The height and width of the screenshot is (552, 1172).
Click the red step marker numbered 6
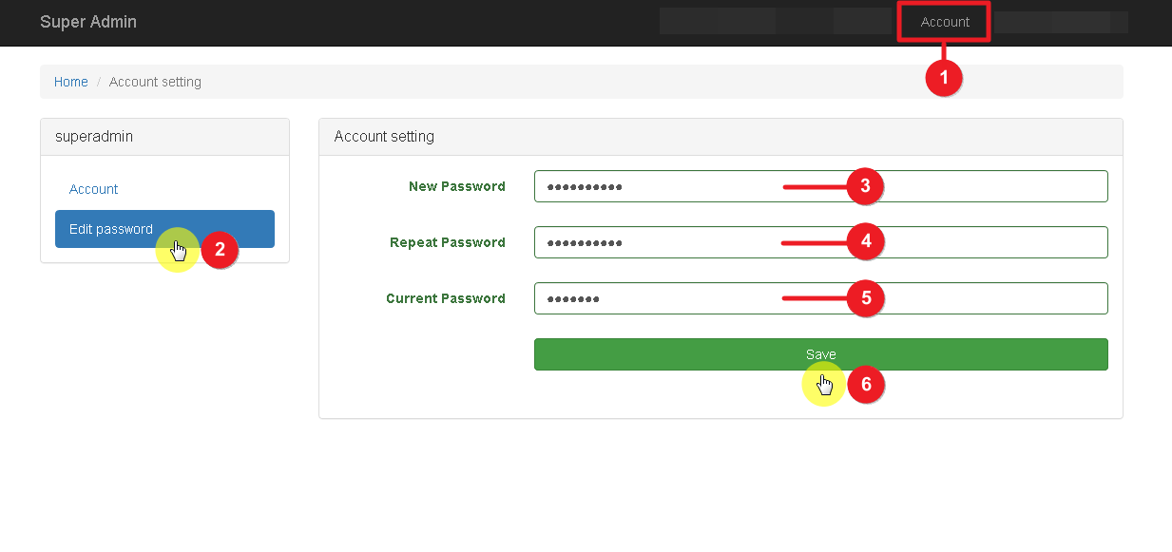pyautogui.click(x=865, y=385)
